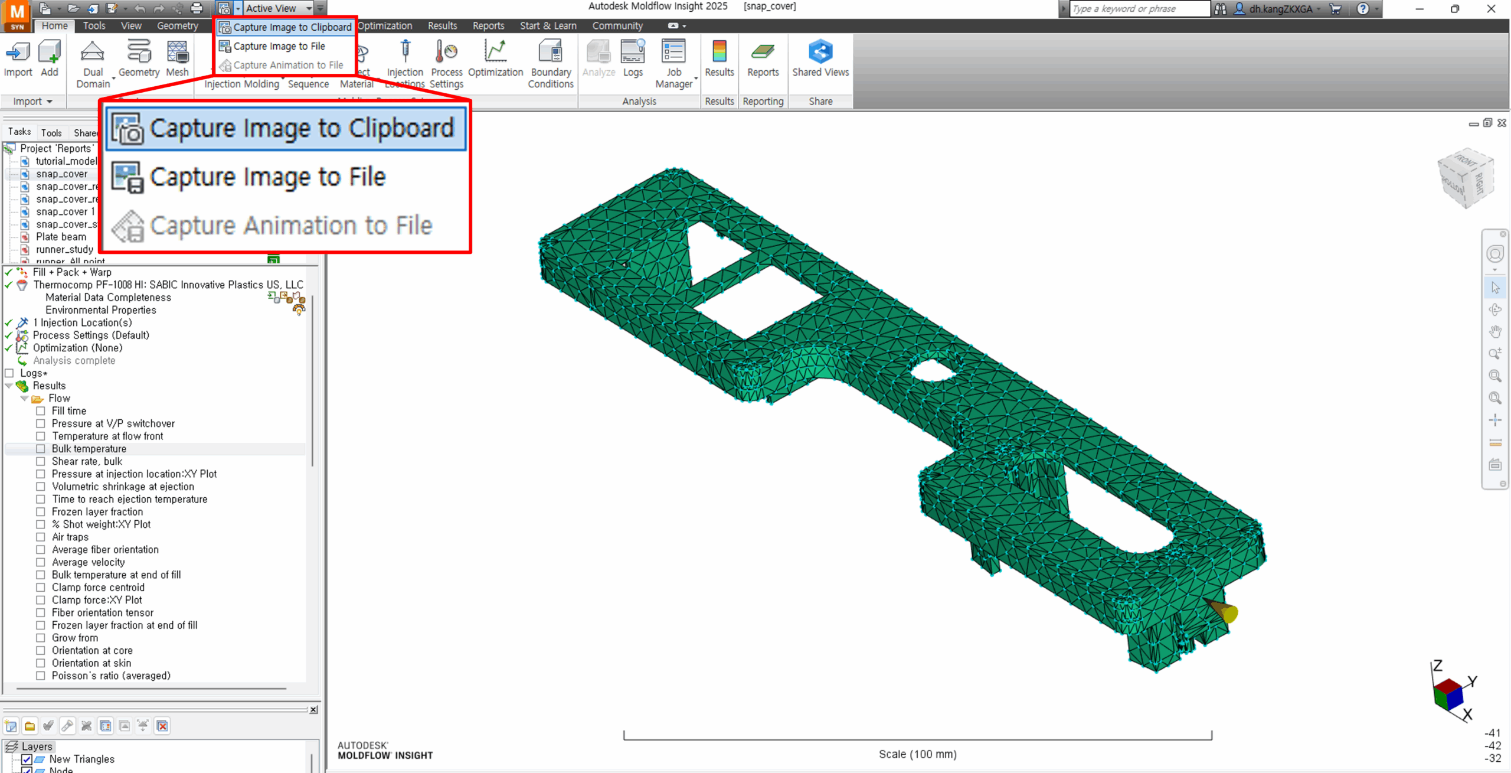Check Pressure at V/P switchover result
Image resolution: width=1511 pixels, height=773 pixels.
tap(41, 423)
